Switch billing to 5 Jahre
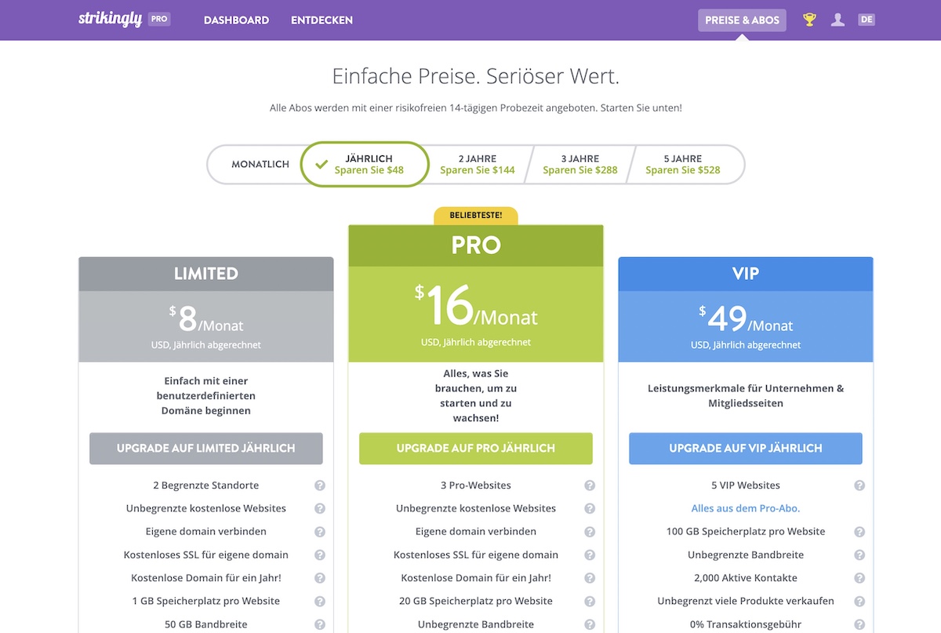The width and height of the screenshot is (941, 633). click(682, 165)
